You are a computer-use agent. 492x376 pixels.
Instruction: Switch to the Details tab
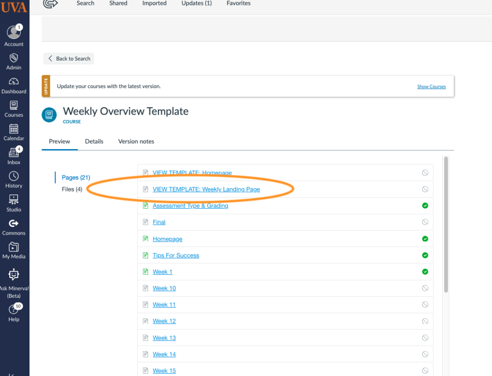(x=94, y=142)
